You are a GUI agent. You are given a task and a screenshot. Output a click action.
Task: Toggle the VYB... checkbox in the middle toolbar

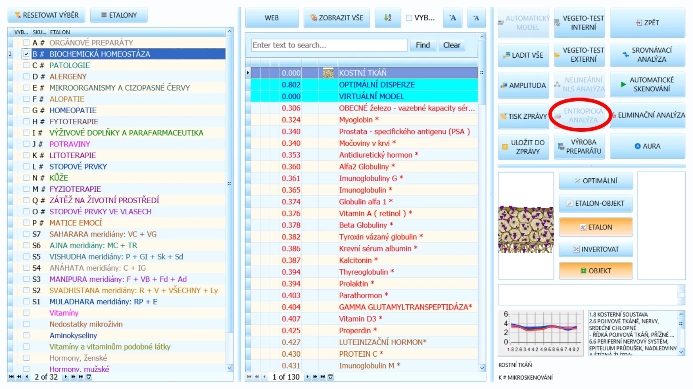(x=409, y=18)
